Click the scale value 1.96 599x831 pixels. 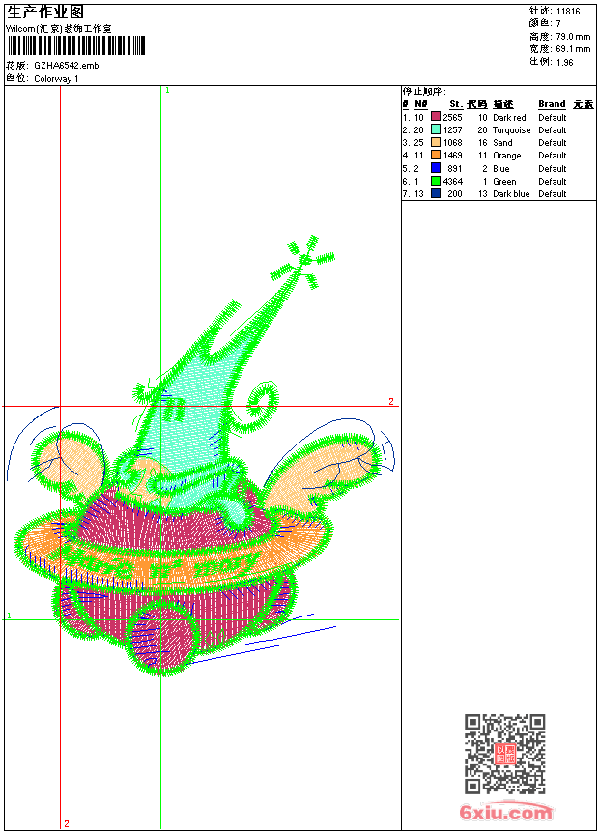pyautogui.click(x=564, y=62)
